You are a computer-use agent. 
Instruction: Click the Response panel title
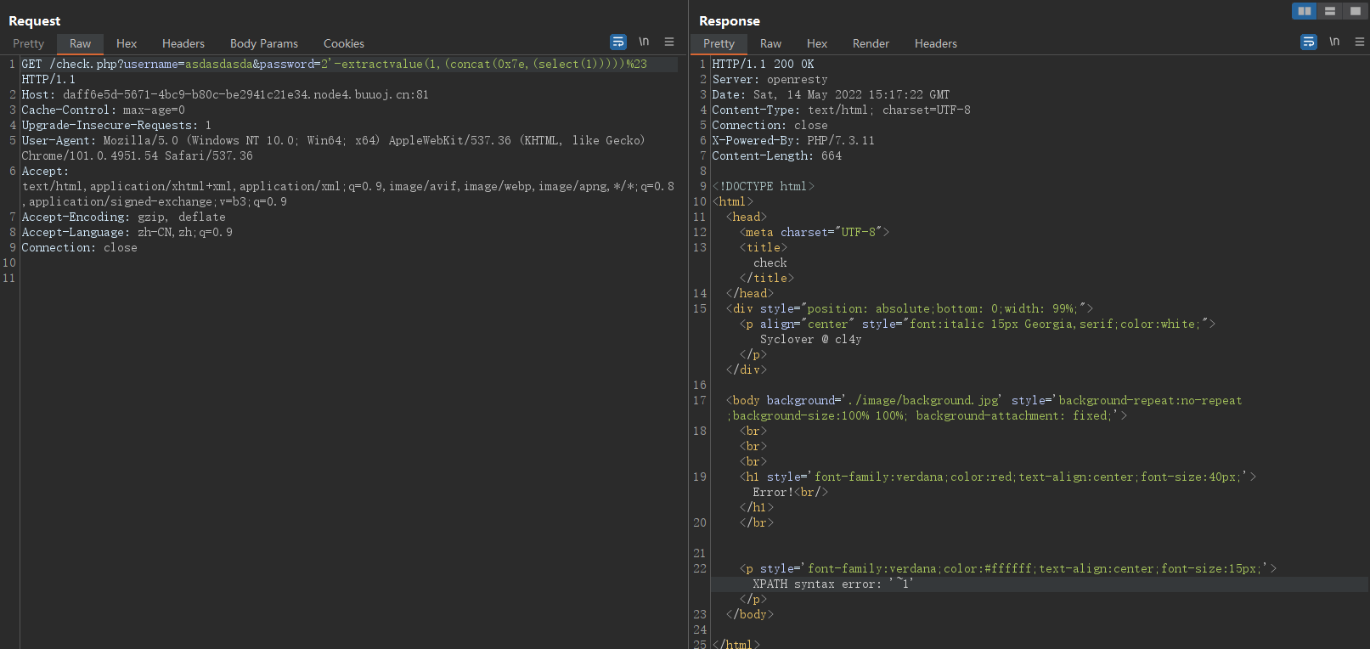[730, 20]
